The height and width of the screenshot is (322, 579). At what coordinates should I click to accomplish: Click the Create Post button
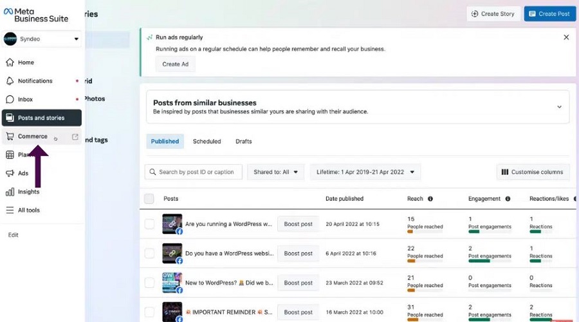coord(549,14)
